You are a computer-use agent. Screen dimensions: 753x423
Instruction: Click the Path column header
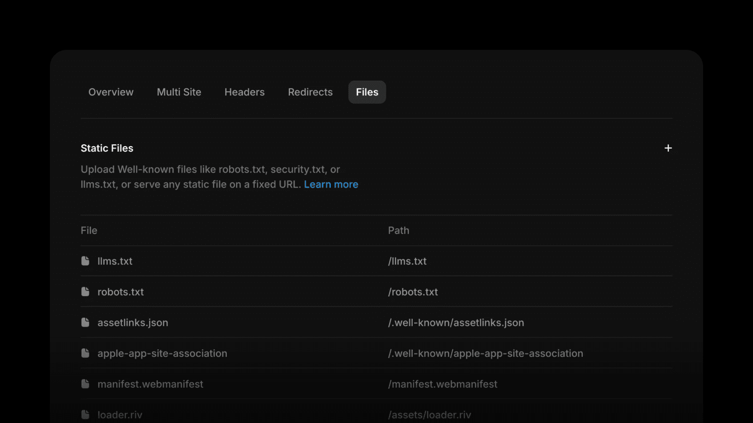pos(399,230)
